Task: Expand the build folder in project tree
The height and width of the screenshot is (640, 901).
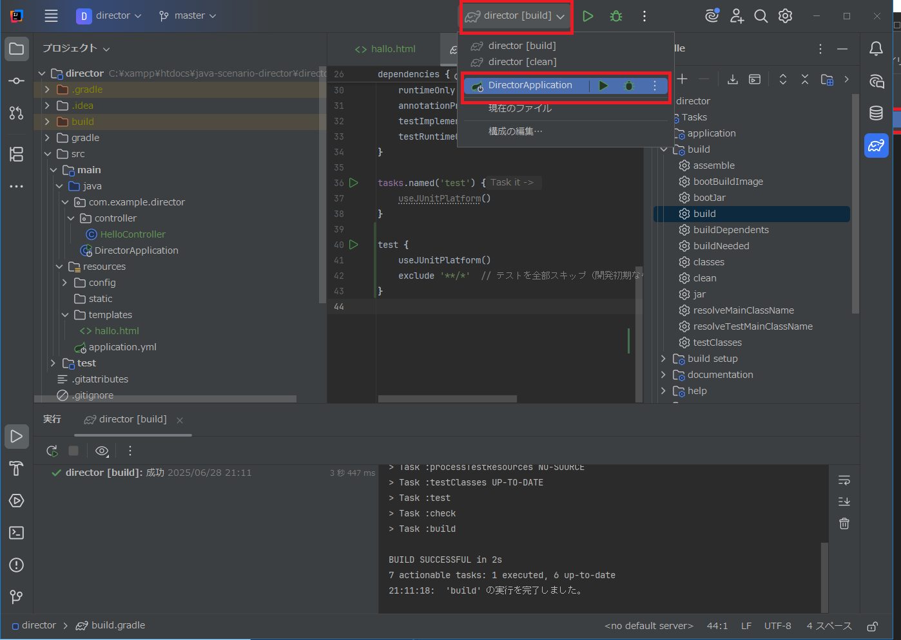Action: (47, 122)
